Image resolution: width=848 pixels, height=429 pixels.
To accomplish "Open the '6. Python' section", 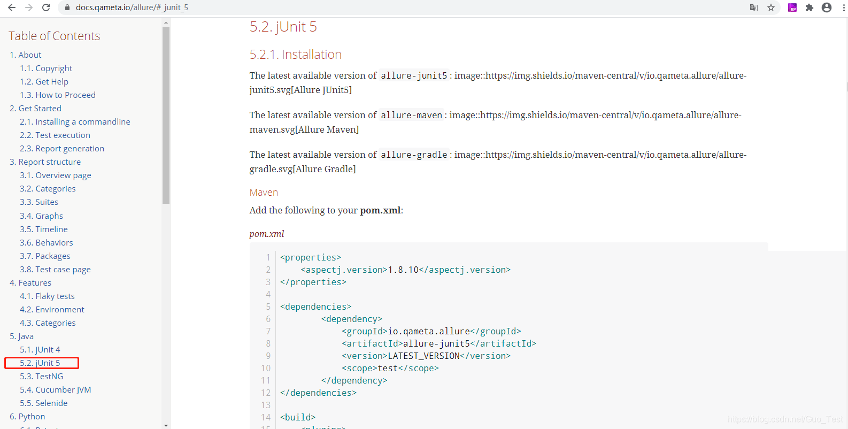I will pos(26,416).
